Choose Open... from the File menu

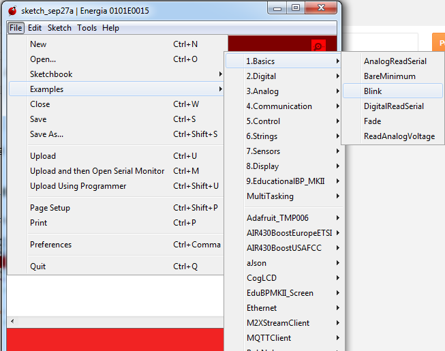(117, 59)
